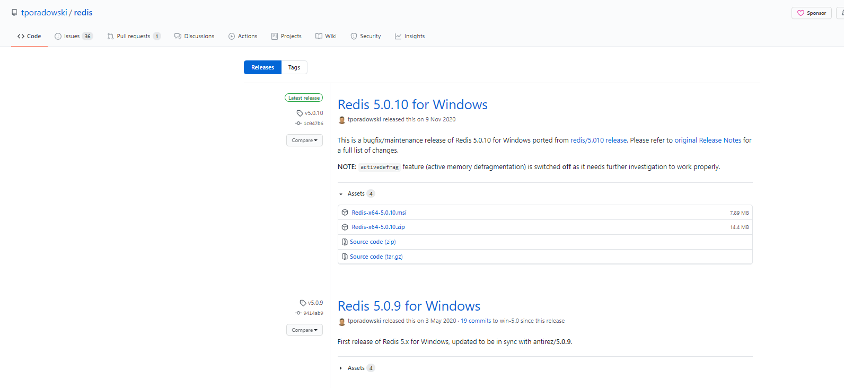The height and width of the screenshot is (388, 844).
Task: Click the Issues count badge 36
Action: point(87,36)
